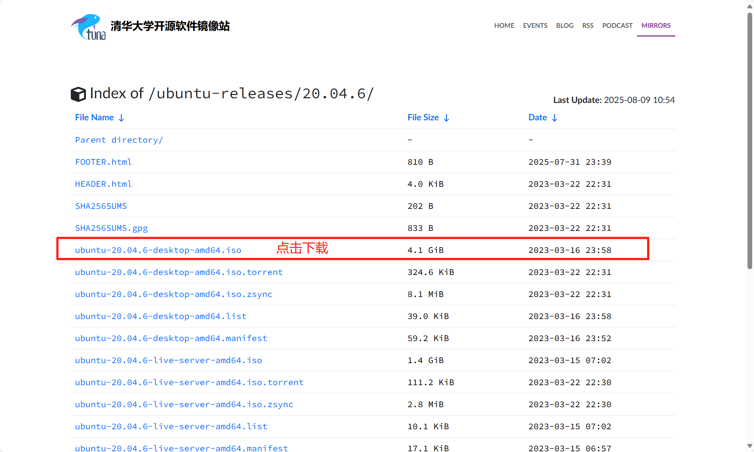The height and width of the screenshot is (452, 754).
Task: Open the BLOG nav item
Action: [x=565, y=26]
